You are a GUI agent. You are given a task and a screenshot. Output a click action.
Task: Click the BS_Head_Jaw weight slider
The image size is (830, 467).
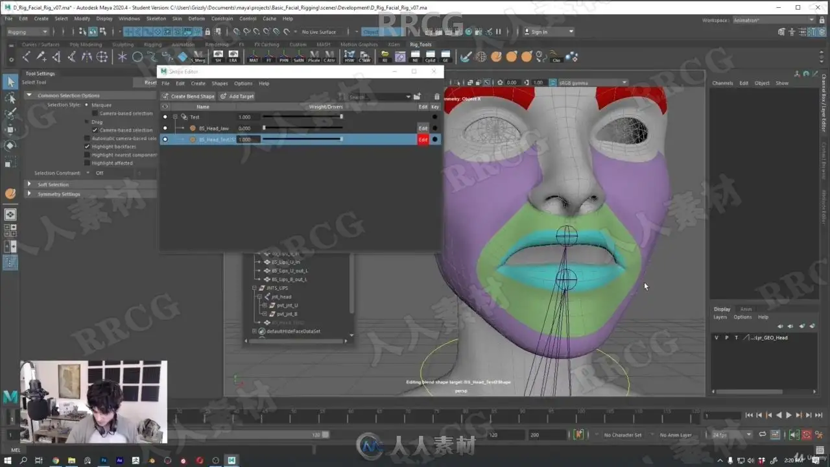click(302, 128)
